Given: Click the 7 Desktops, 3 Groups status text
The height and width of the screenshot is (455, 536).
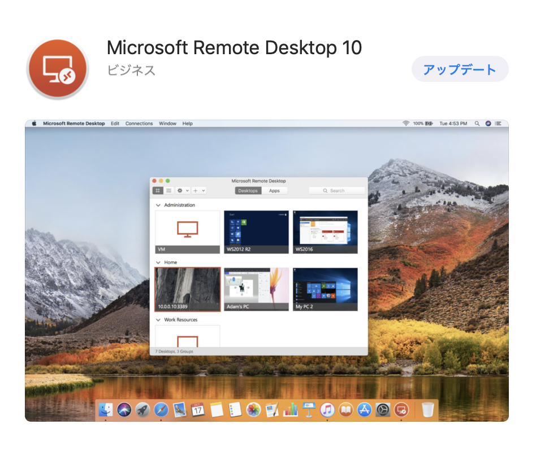Looking at the screenshot, I should tap(174, 351).
